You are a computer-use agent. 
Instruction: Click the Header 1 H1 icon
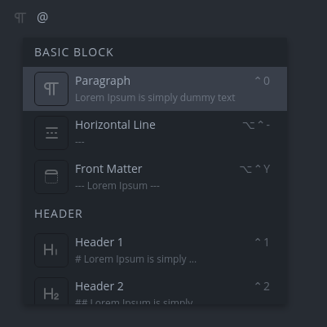point(51,250)
